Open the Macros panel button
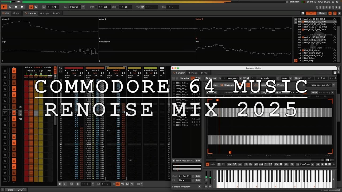 [211, 78]
